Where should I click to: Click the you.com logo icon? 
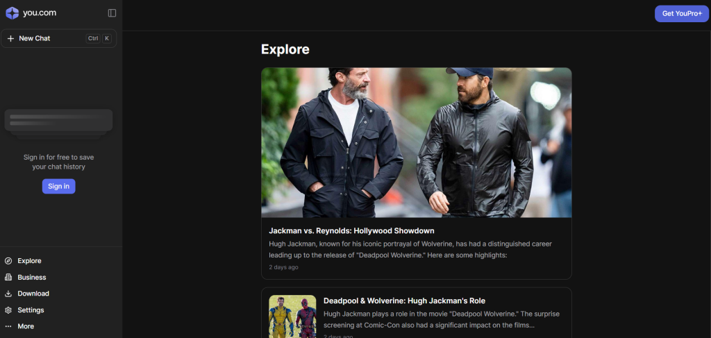coord(12,12)
